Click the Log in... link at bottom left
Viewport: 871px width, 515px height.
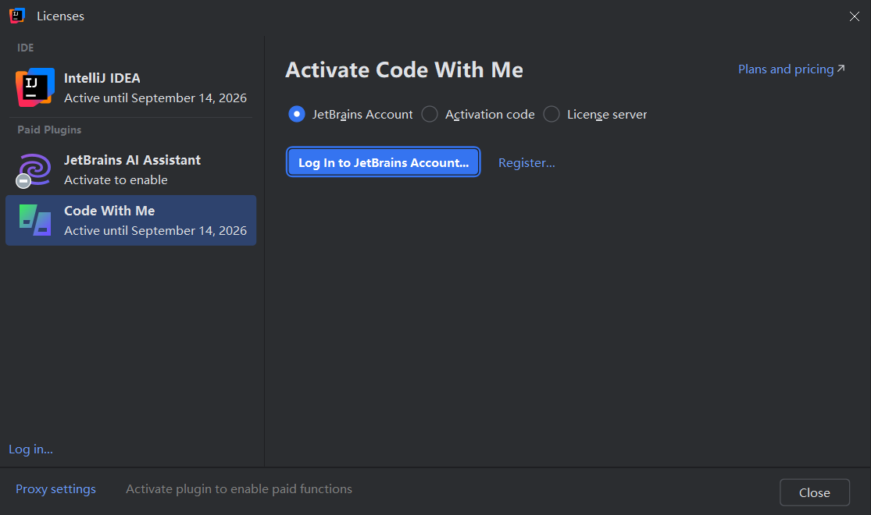[x=31, y=449]
